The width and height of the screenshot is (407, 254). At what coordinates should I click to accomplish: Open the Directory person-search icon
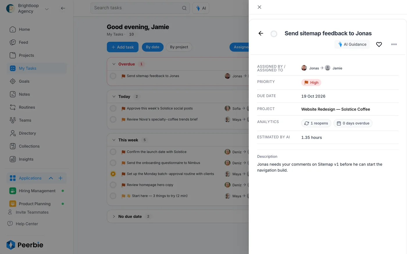tap(13, 133)
